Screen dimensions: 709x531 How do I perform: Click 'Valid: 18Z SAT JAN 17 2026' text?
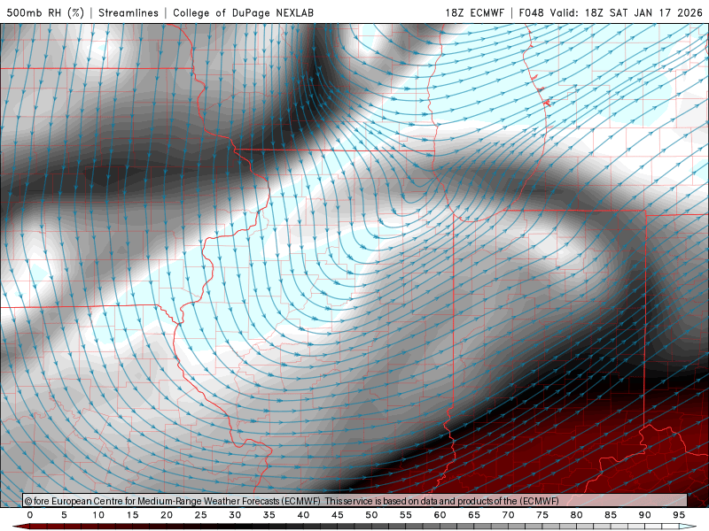click(x=627, y=12)
